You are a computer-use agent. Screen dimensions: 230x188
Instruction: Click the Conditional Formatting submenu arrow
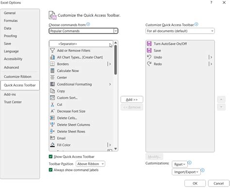point(110,84)
